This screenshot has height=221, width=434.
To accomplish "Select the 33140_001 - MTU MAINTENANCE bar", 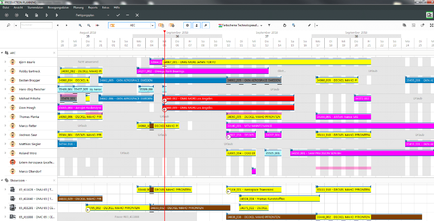I will pyautogui.click(x=330, y=126).
